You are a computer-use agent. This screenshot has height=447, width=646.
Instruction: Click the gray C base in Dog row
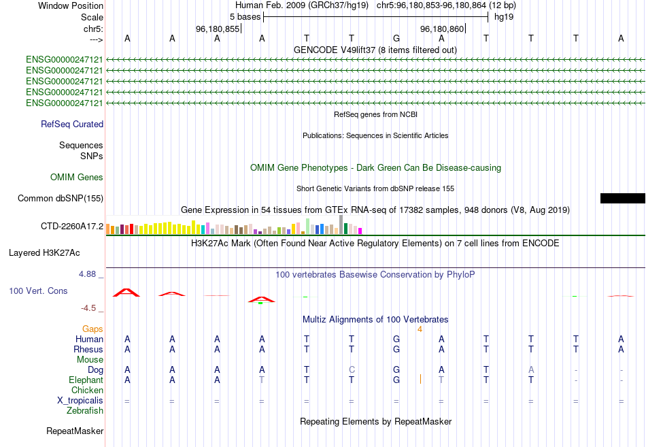pyautogui.click(x=352, y=369)
